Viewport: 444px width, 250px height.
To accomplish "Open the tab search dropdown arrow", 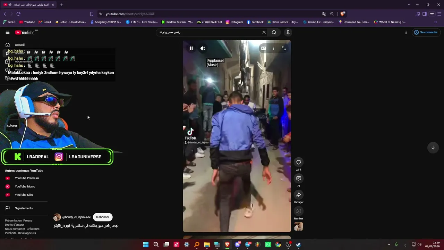I will click(x=409, y=5).
